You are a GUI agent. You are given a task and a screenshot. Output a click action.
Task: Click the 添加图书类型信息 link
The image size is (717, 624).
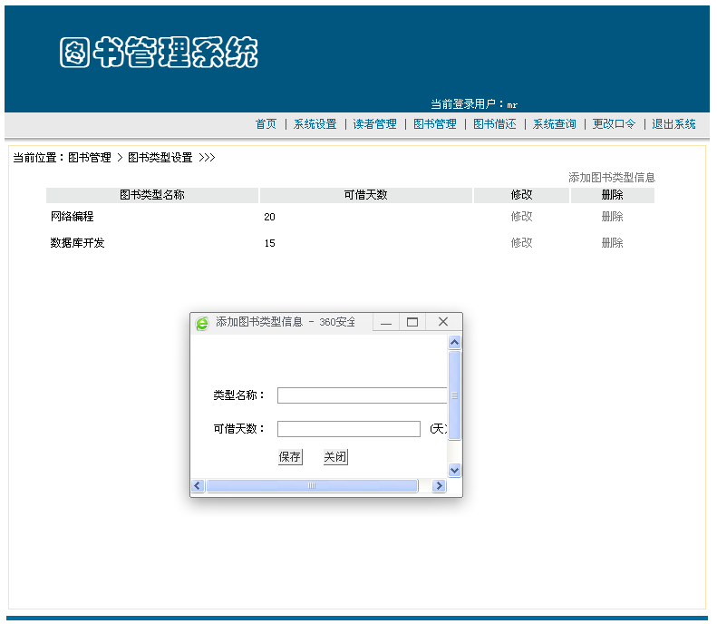tap(612, 178)
